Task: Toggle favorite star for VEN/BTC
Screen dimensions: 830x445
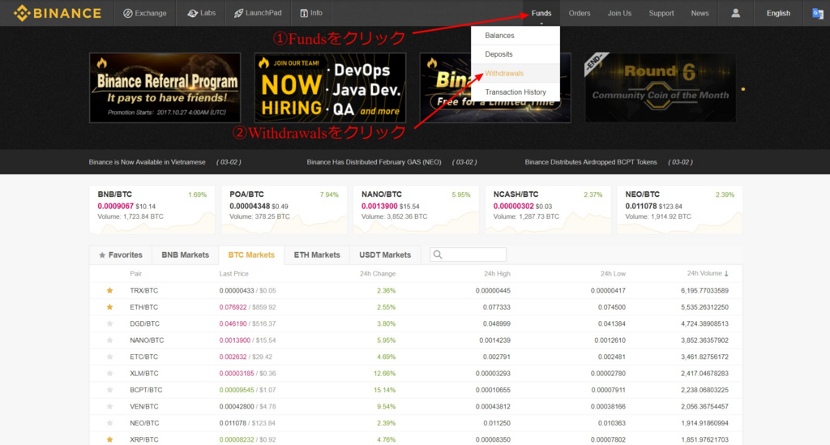Action: tap(109, 406)
